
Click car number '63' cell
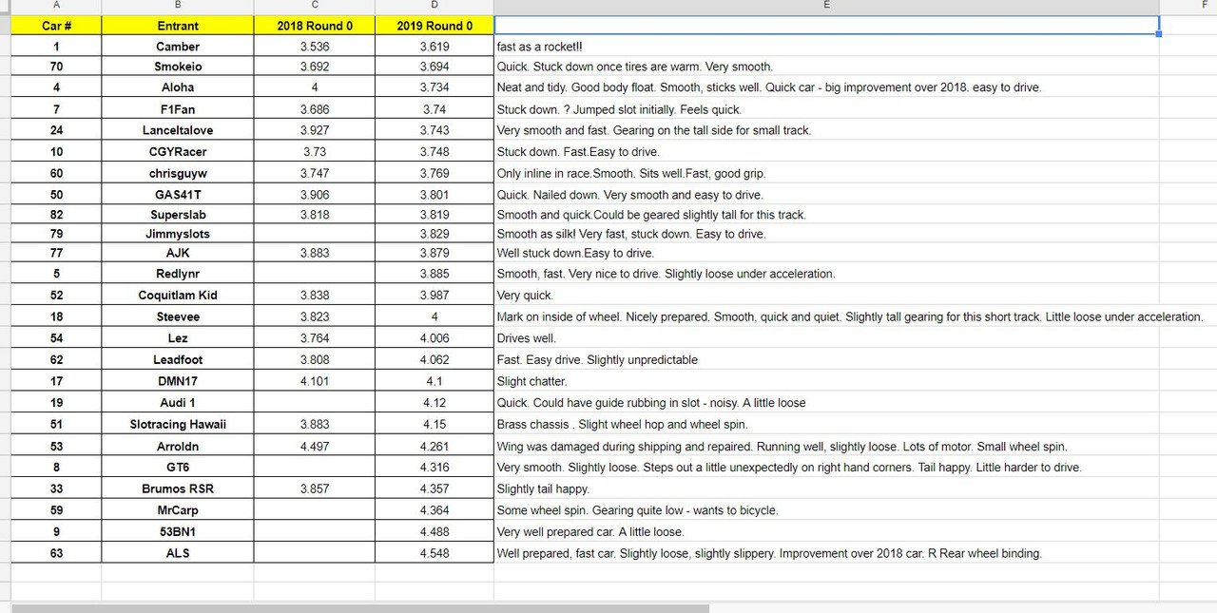[x=56, y=553]
